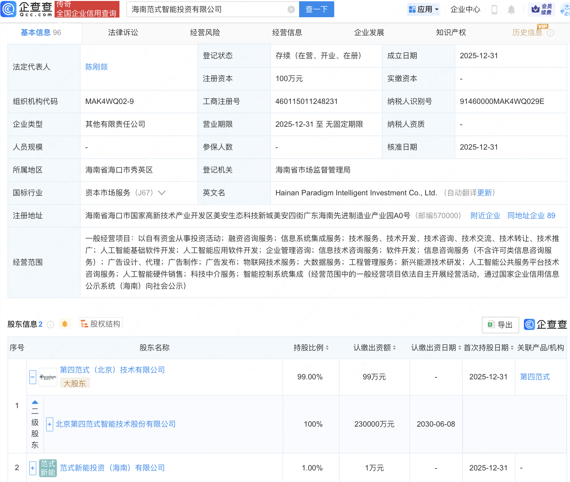570x482 pixels.
Task: Open 股权结构 equity structure chart
Action: point(100,324)
